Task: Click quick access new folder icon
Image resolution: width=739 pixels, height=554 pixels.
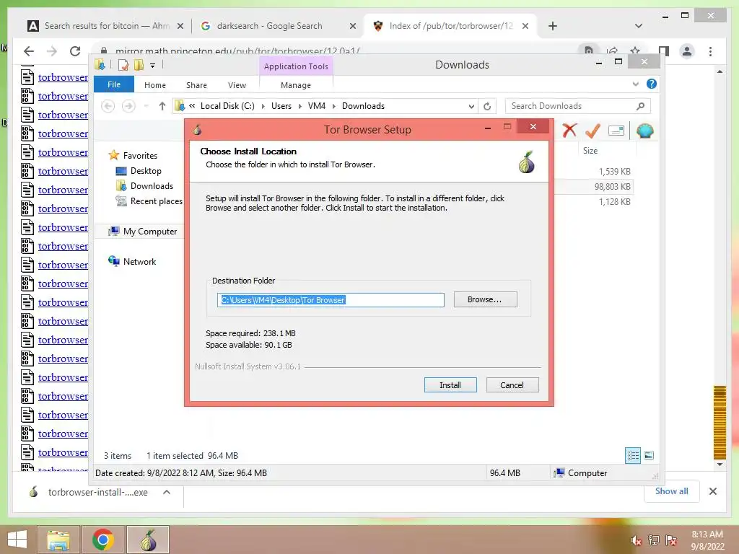Action: [139, 65]
